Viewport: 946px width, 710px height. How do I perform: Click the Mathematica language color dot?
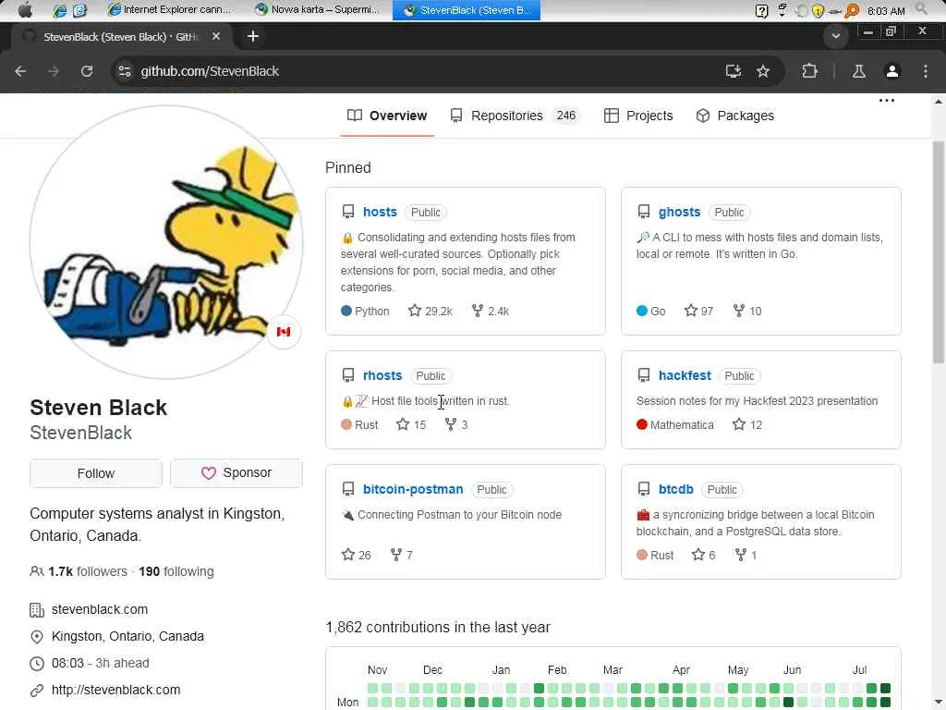tap(642, 424)
